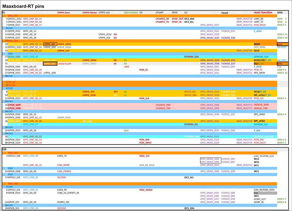This screenshot has width=292, height=211.
Task: Click the 'chip' cell in GPIO column
Action: click(x=279, y=67)
